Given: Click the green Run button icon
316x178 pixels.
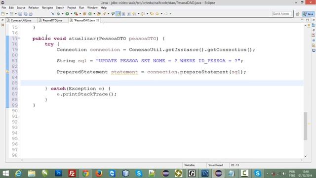Looking at the screenshot, I should click(67, 14).
